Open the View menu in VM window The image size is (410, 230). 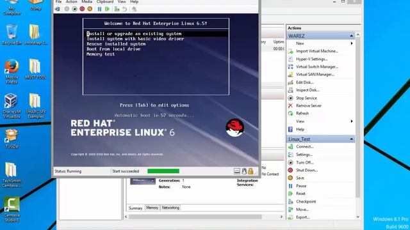pos(122,2)
